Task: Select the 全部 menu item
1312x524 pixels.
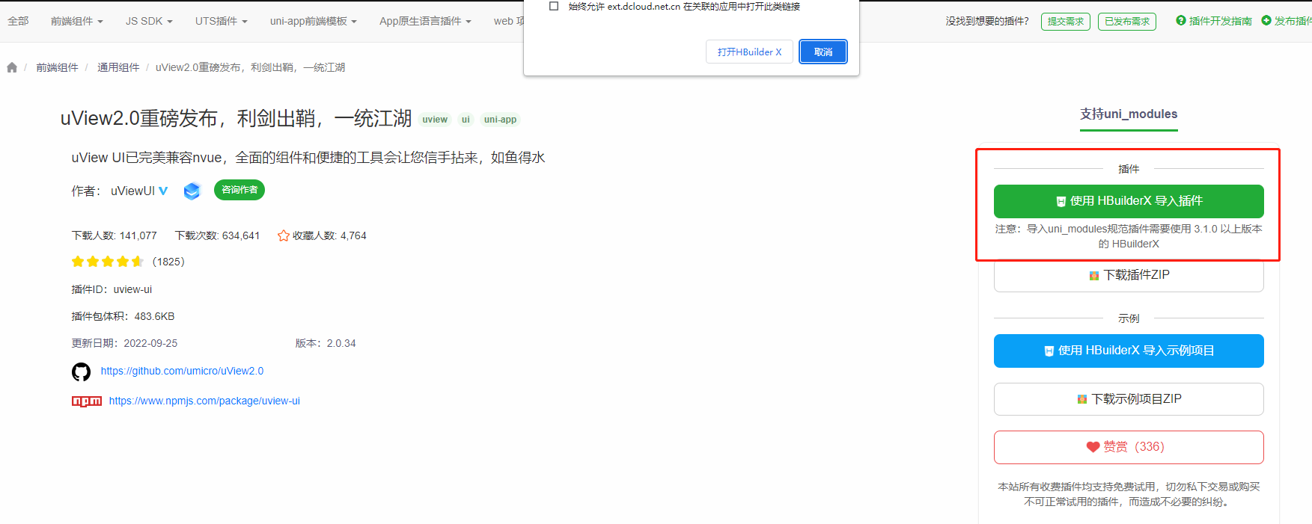Action: click(18, 21)
